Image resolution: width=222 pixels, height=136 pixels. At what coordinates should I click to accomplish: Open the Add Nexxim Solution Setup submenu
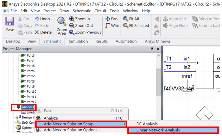tap(81, 124)
